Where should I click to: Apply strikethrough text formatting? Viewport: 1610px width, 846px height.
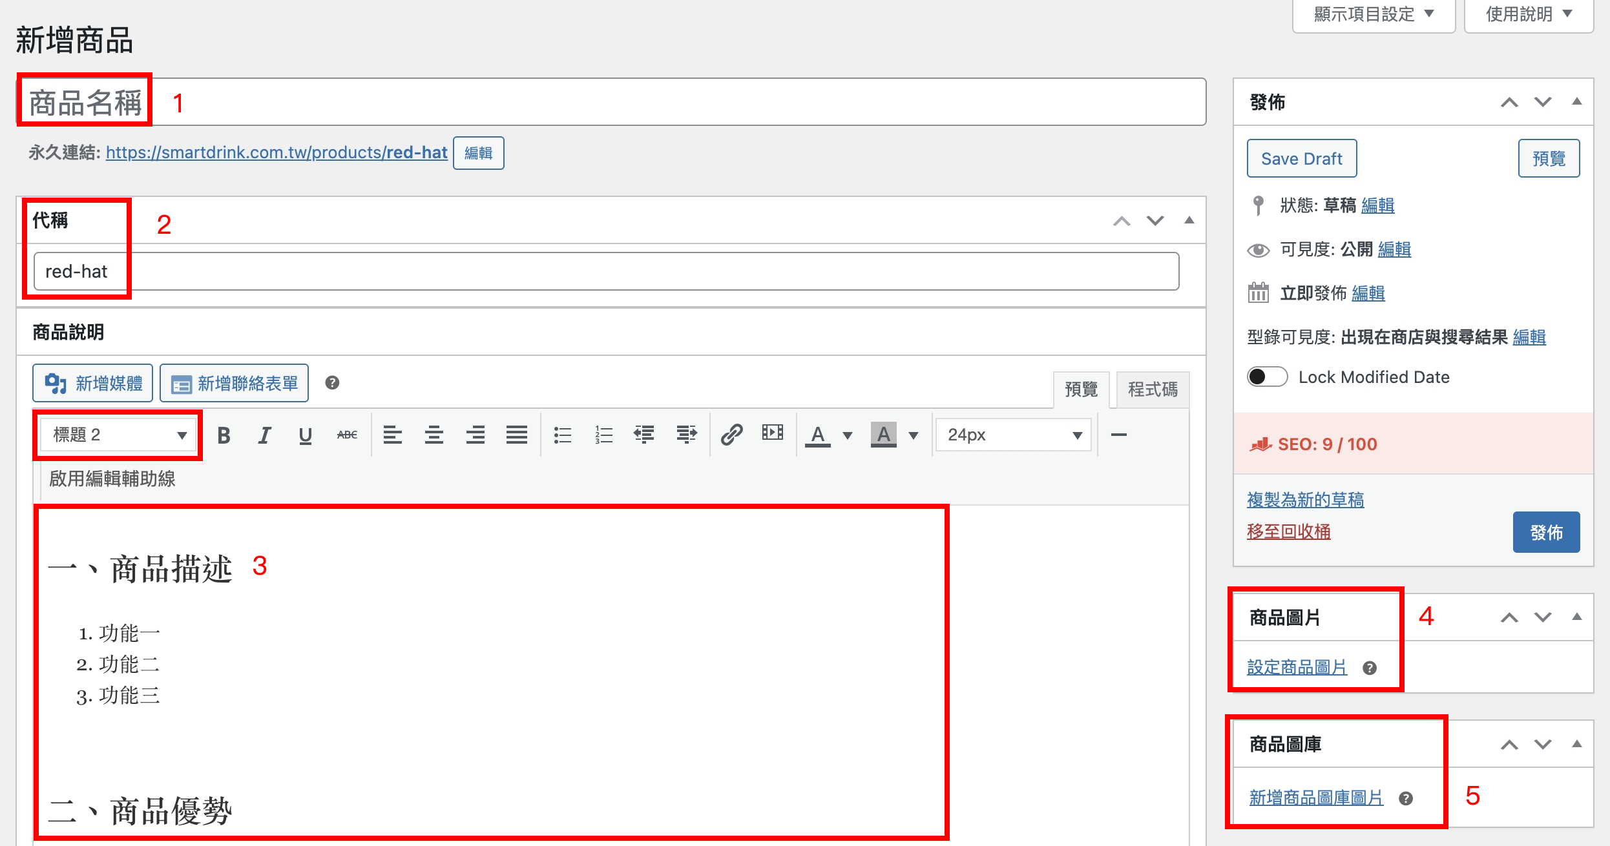347,435
